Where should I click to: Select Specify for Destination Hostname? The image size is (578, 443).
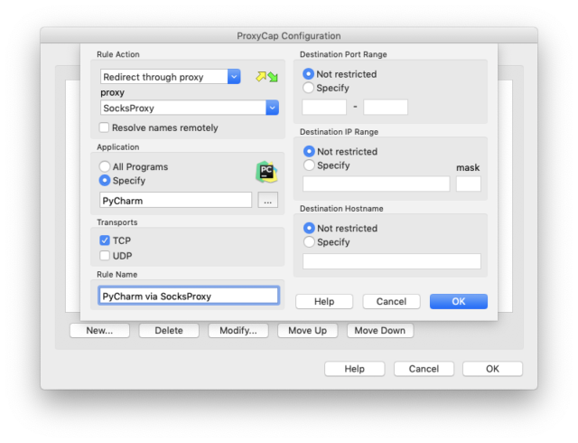coord(309,241)
